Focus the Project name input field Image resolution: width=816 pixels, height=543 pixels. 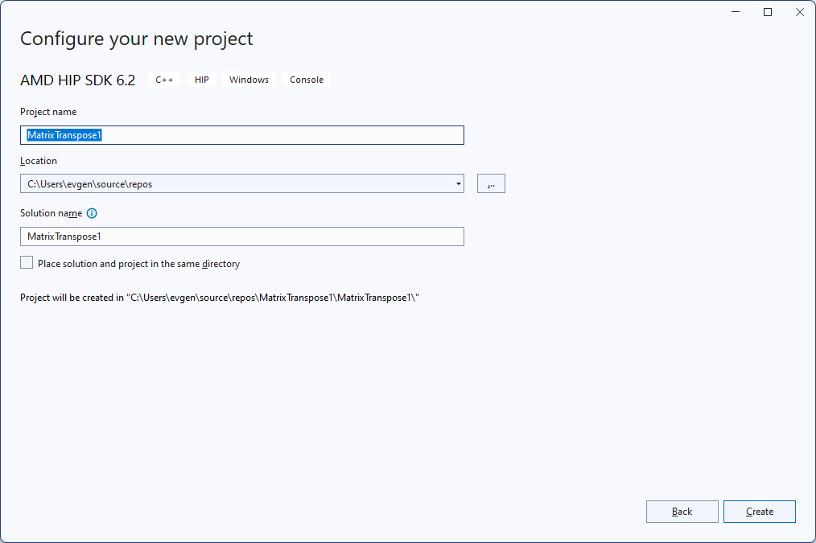click(x=241, y=135)
